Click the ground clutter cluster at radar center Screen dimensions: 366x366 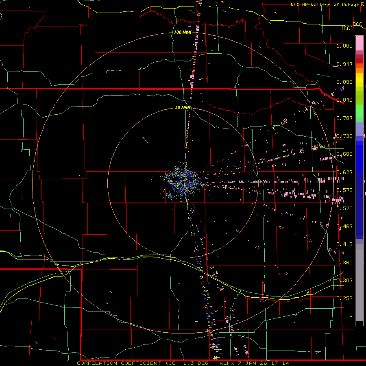click(x=183, y=182)
